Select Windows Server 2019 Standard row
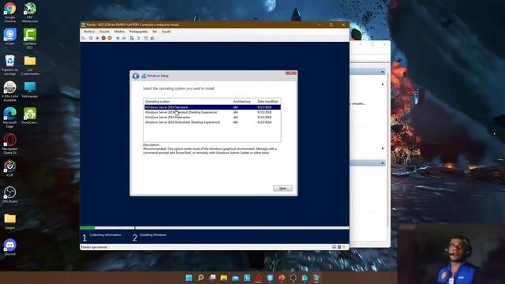The image size is (505, 284). [x=212, y=107]
